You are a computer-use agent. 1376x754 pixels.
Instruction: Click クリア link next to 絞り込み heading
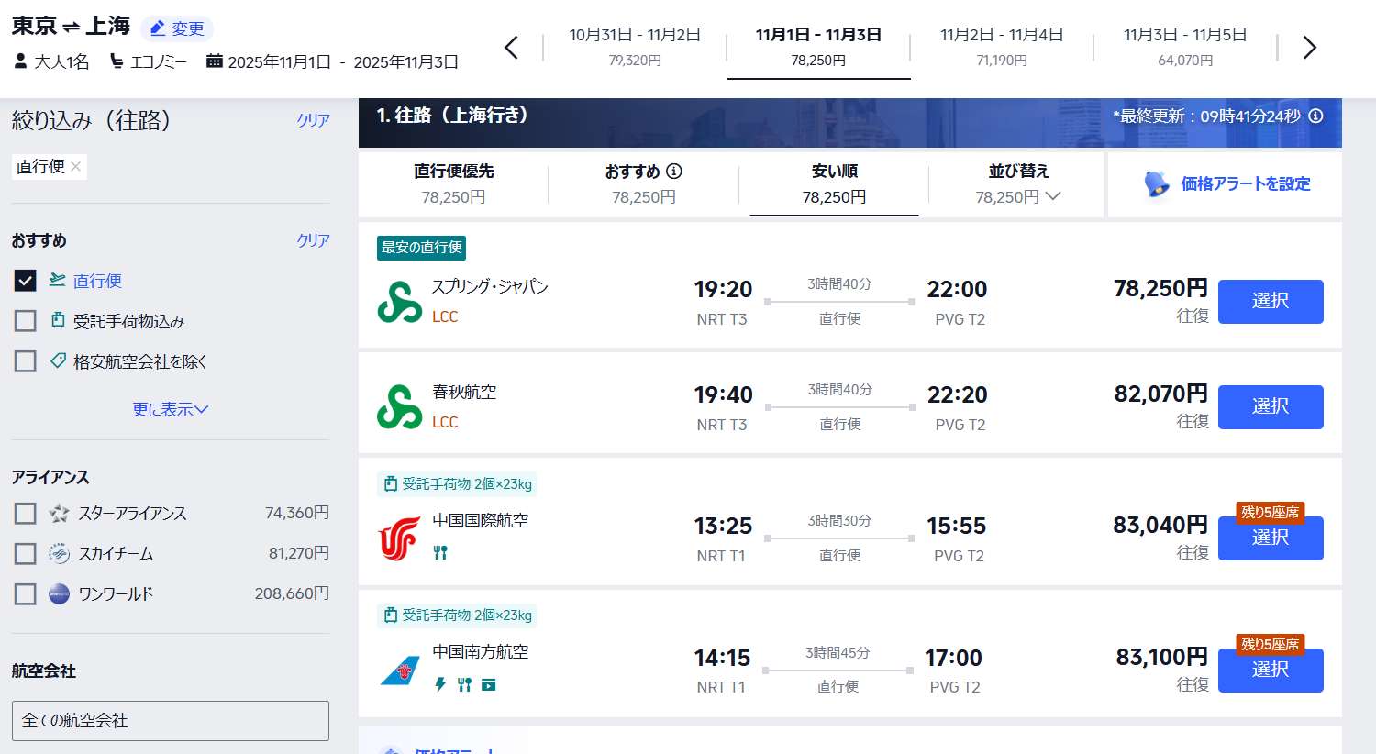point(313,120)
